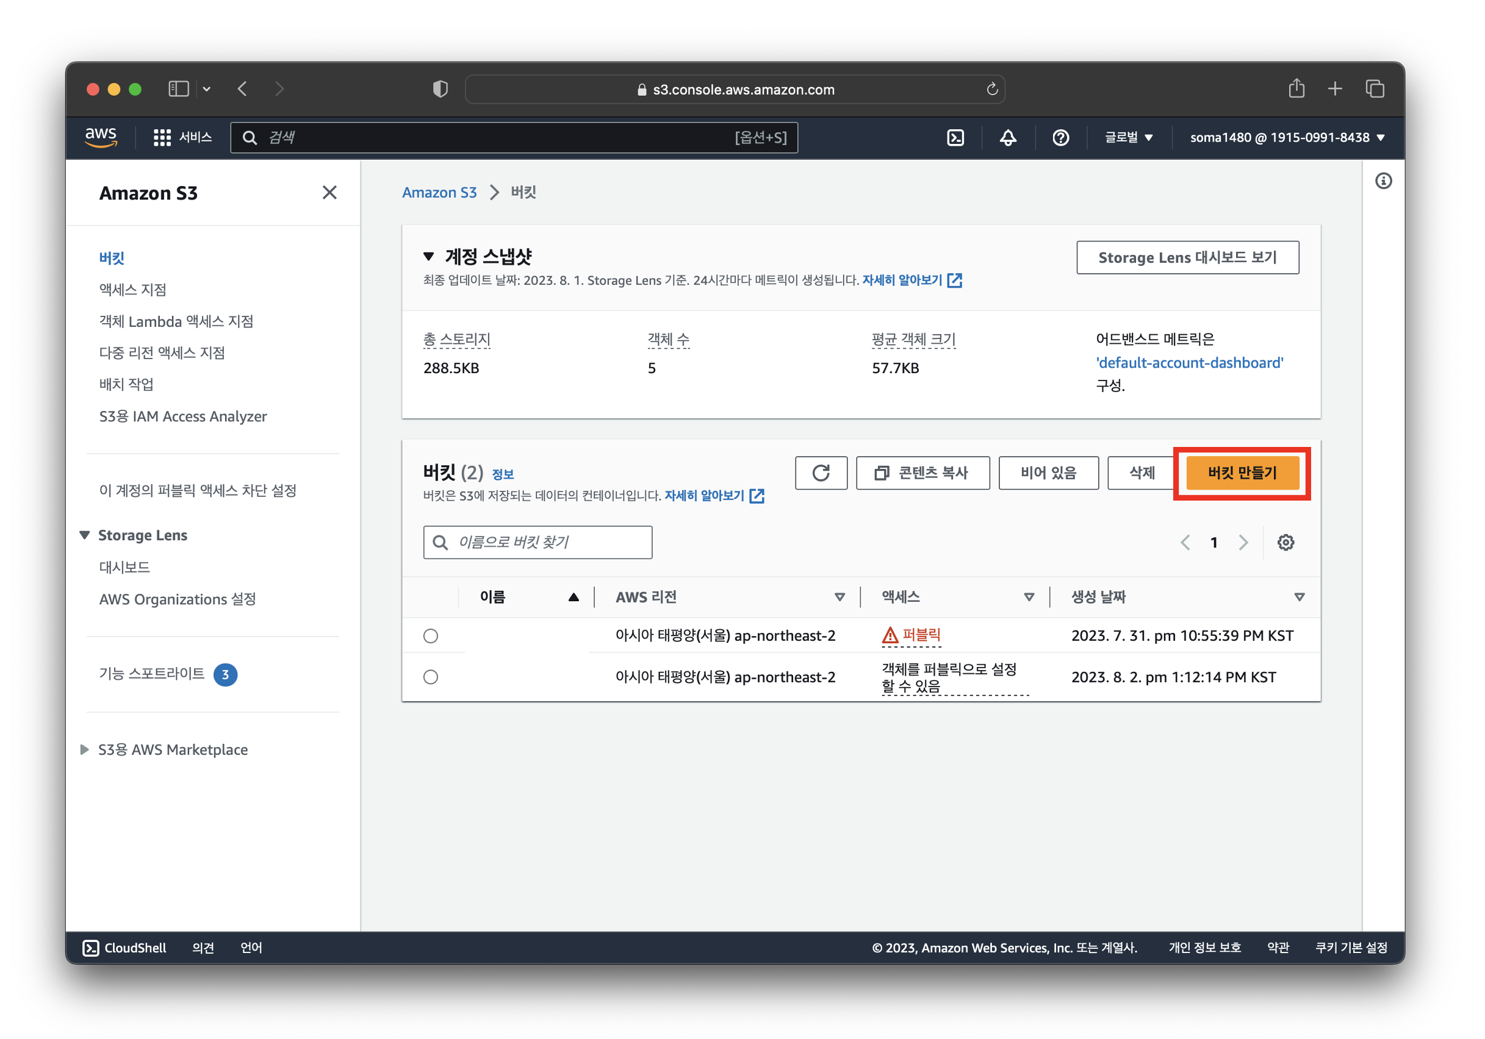
Task: Close the Amazon S3 sidebar with X
Action: tap(329, 193)
